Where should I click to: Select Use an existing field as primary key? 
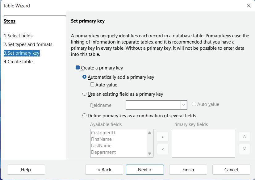(85, 94)
